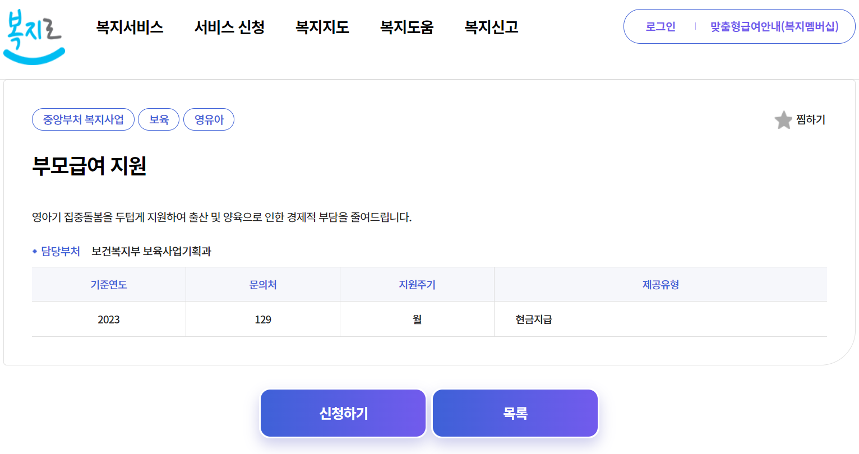859x454 pixels.
Task: Select the 중앙부처 복지사업 tag
Action: (x=83, y=119)
